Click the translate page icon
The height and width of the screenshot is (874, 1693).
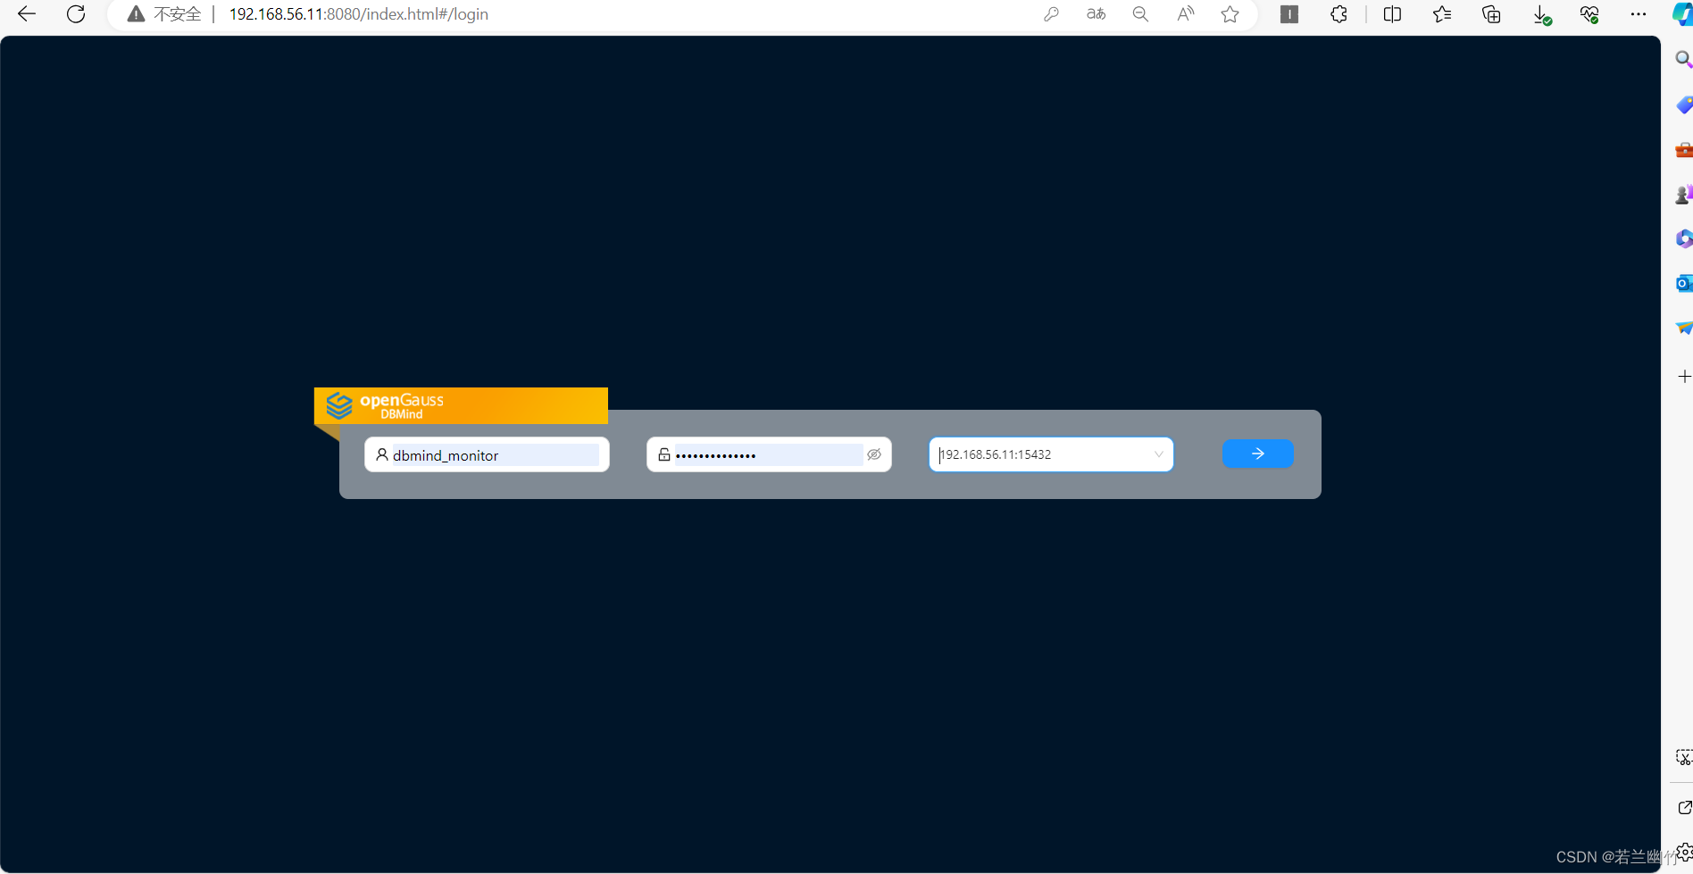(1096, 14)
